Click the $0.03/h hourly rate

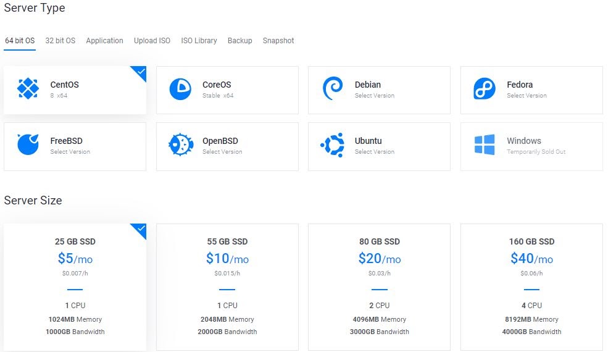(x=380, y=274)
